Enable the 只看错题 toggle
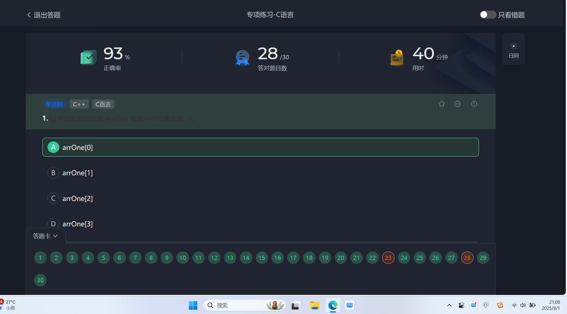The image size is (567, 314). [x=487, y=15]
